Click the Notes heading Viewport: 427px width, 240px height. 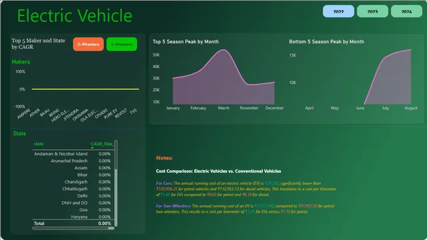164,158
